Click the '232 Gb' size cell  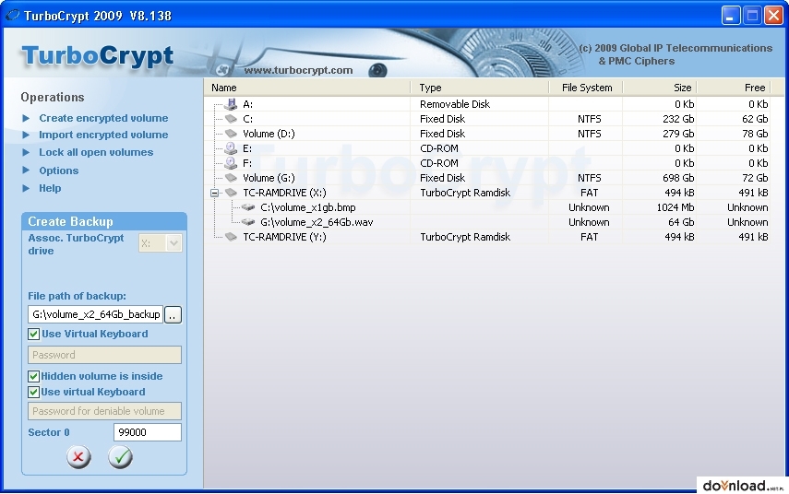677,119
